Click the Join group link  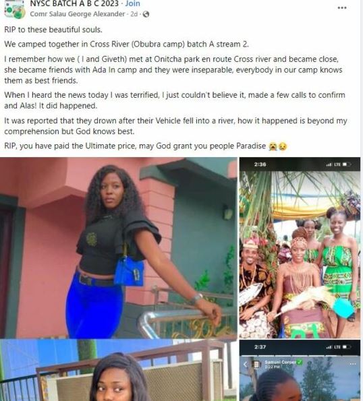133,3
